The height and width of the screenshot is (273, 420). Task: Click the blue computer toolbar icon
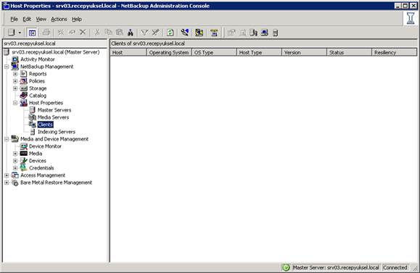point(265,33)
